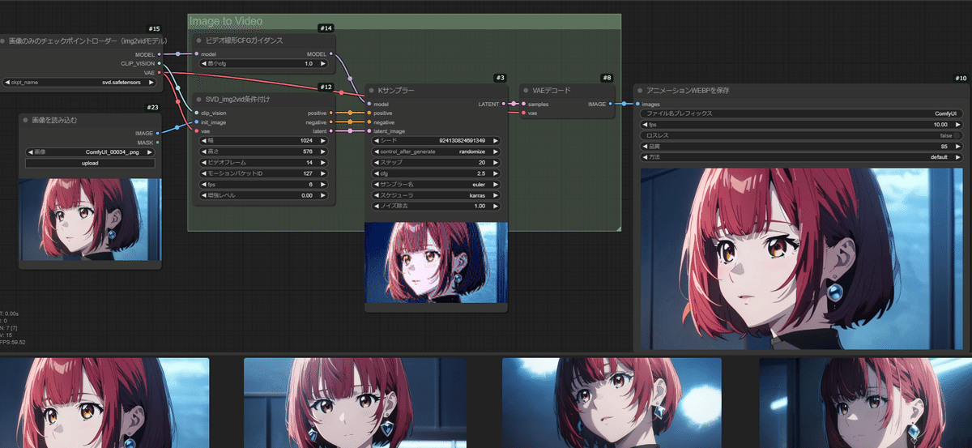The width and height of the screenshot is (972, 448).
Task: Click the IMAGE output socket of 画像を読み込む
Action: click(x=158, y=134)
